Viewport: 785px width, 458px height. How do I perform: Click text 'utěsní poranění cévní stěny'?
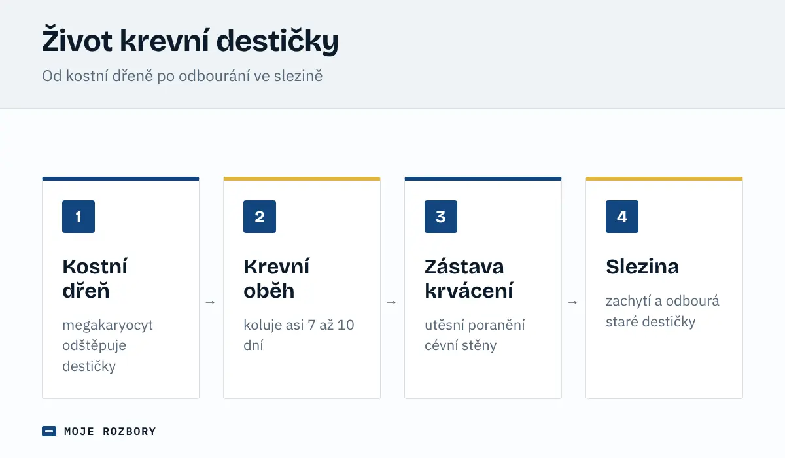[475, 335]
